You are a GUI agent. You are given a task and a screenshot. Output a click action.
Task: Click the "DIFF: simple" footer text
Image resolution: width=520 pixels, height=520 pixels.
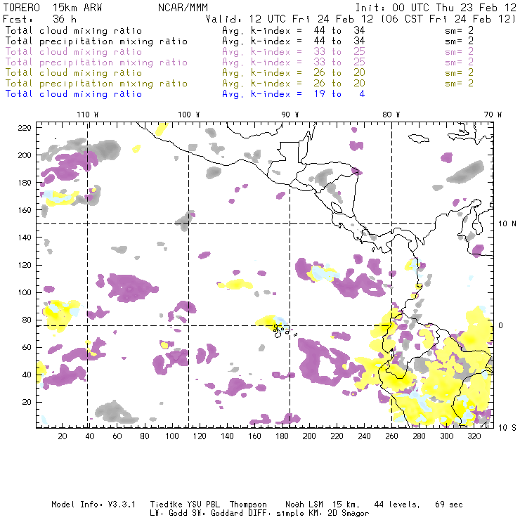click(x=275, y=514)
